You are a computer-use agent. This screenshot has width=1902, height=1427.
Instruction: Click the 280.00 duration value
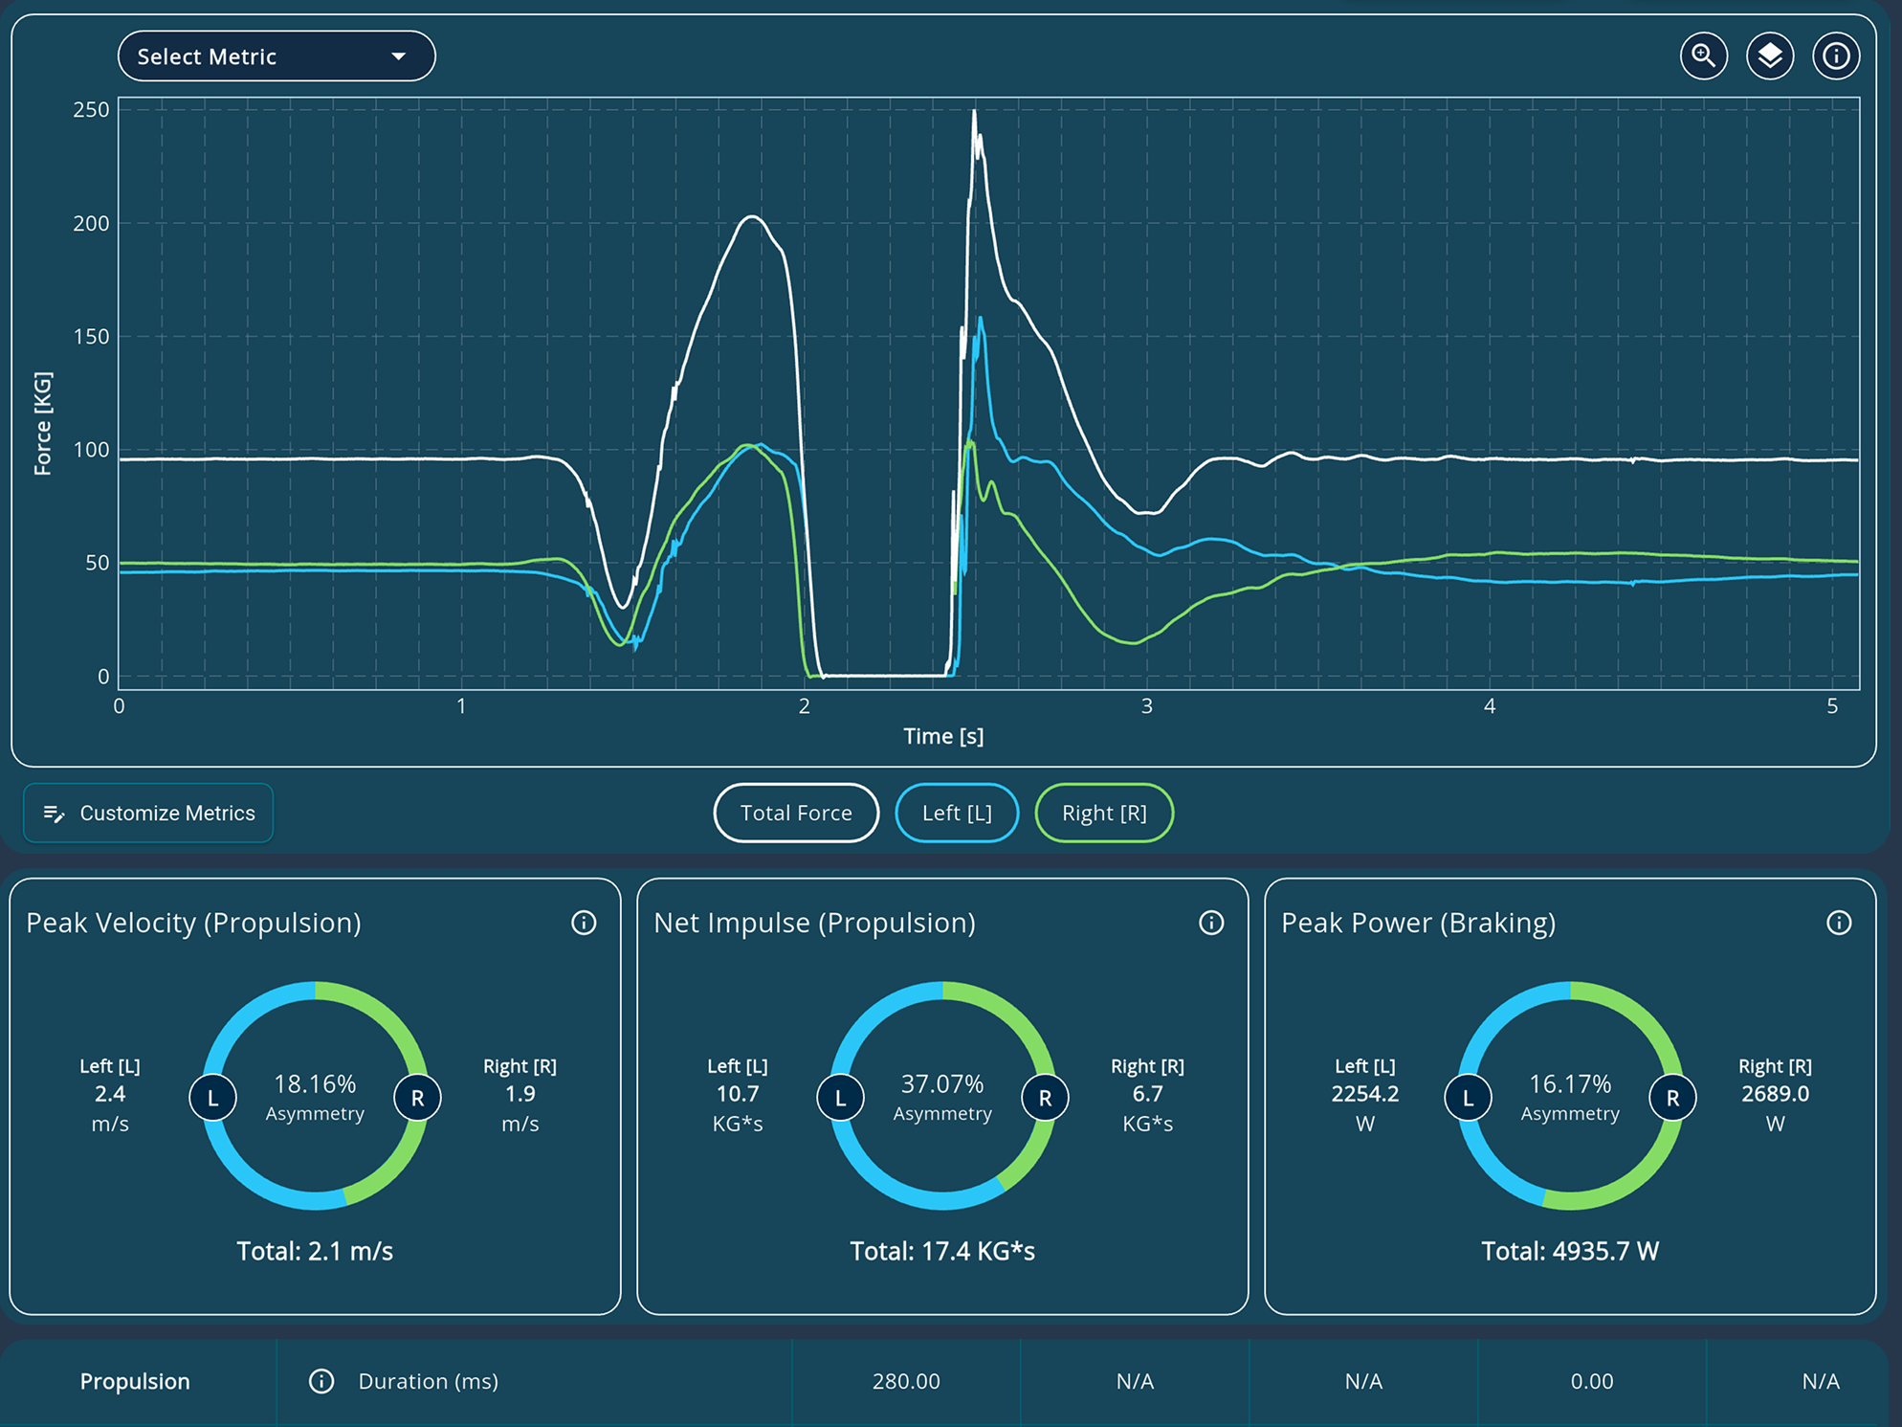point(906,1381)
